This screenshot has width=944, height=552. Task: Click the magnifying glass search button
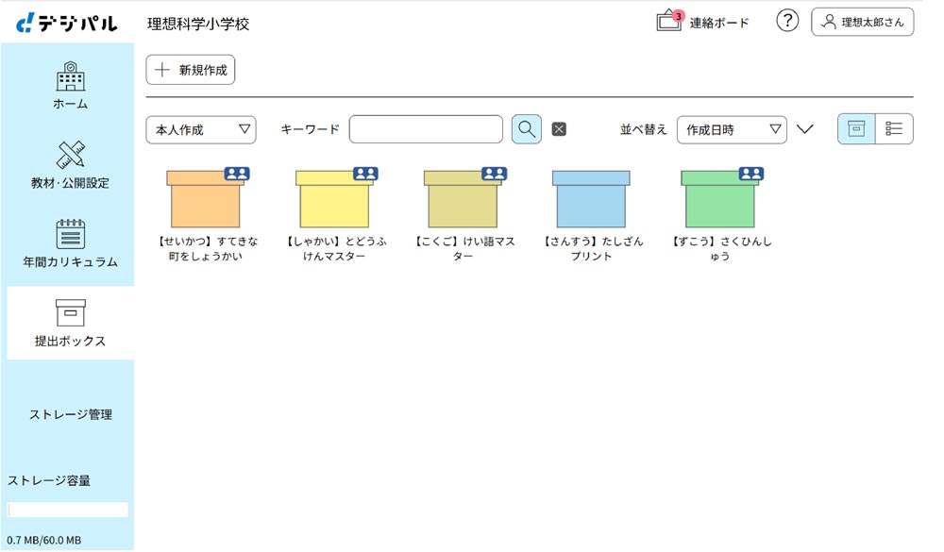pyautogui.click(x=527, y=129)
